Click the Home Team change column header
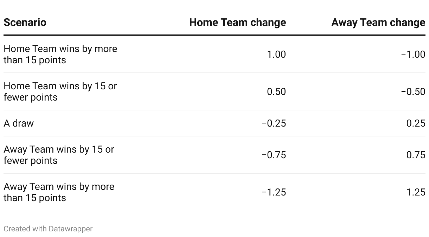The width and height of the screenshot is (429, 237). [237, 23]
